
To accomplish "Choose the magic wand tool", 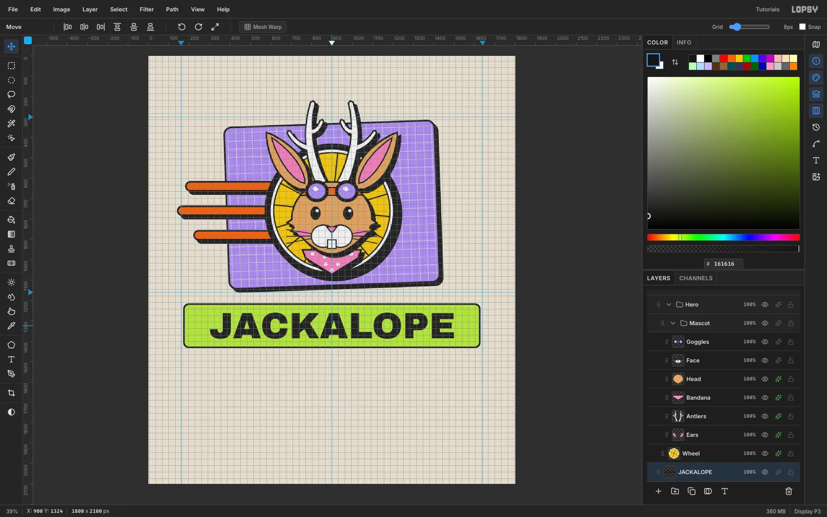I will pyautogui.click(x=11, y=124).
